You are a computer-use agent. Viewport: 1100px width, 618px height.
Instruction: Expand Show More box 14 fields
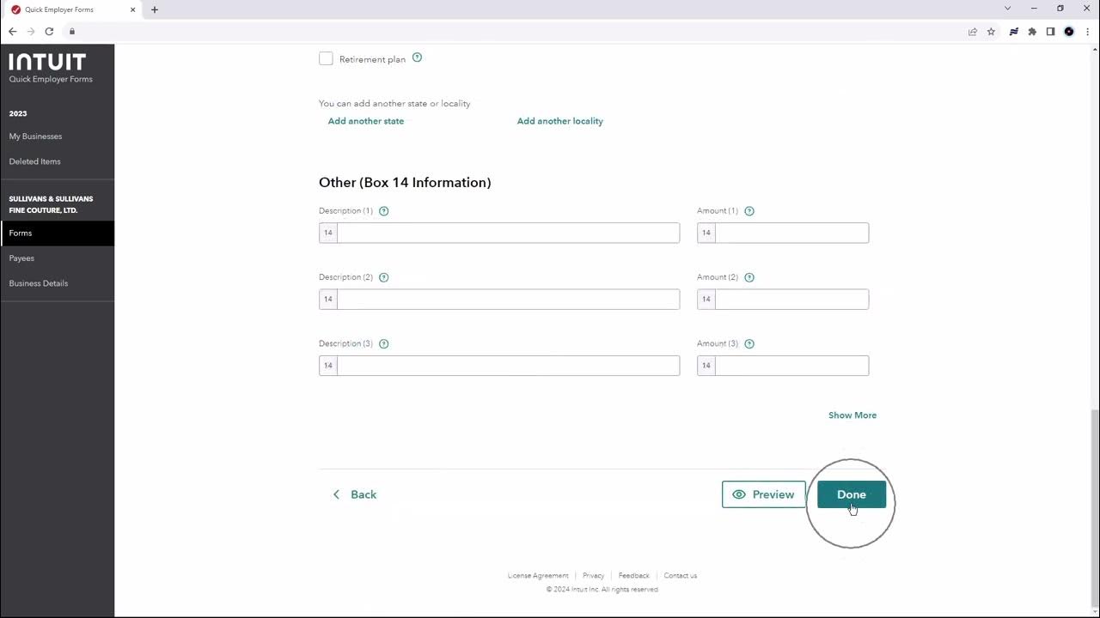tap(852, 415)
